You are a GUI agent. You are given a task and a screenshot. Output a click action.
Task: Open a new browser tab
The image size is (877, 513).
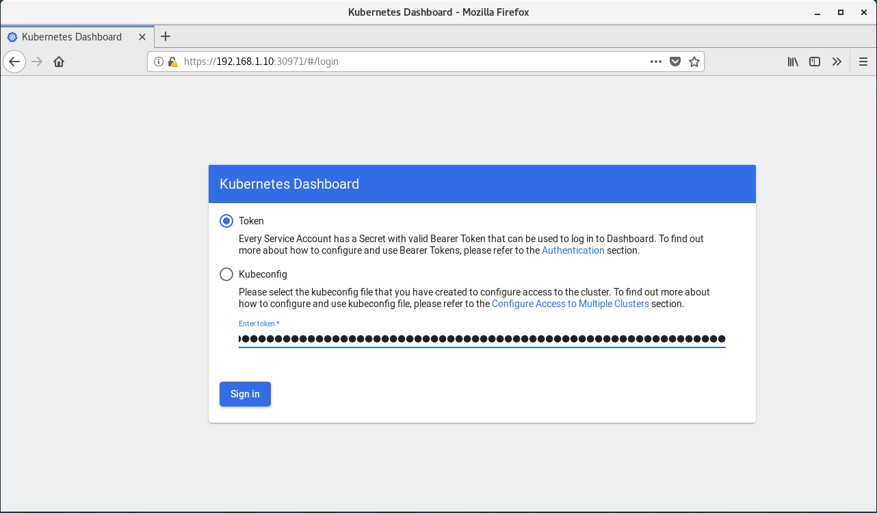[165, 37]
